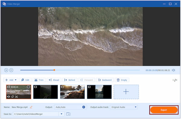Viewport: 181px width, 119px height.
Task: Maximize the Video Merger window
Action: tap(170, 4)
